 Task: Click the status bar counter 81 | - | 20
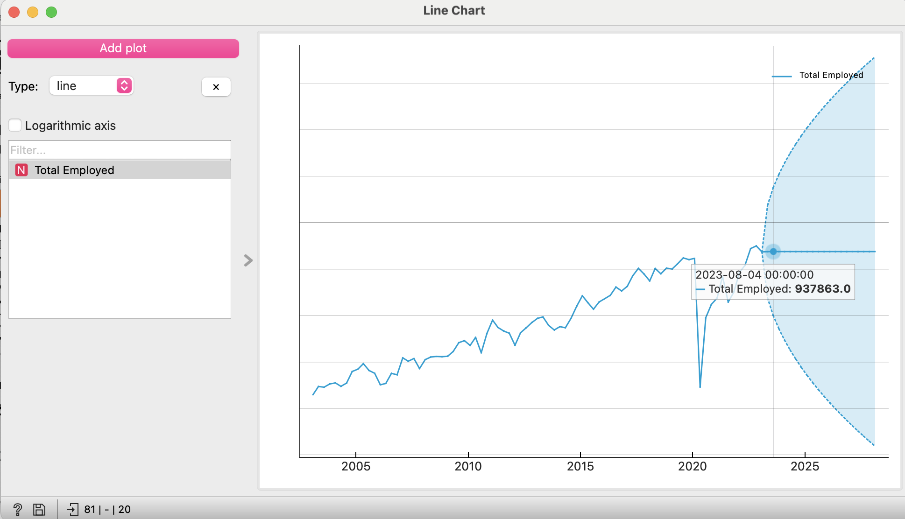106,509
